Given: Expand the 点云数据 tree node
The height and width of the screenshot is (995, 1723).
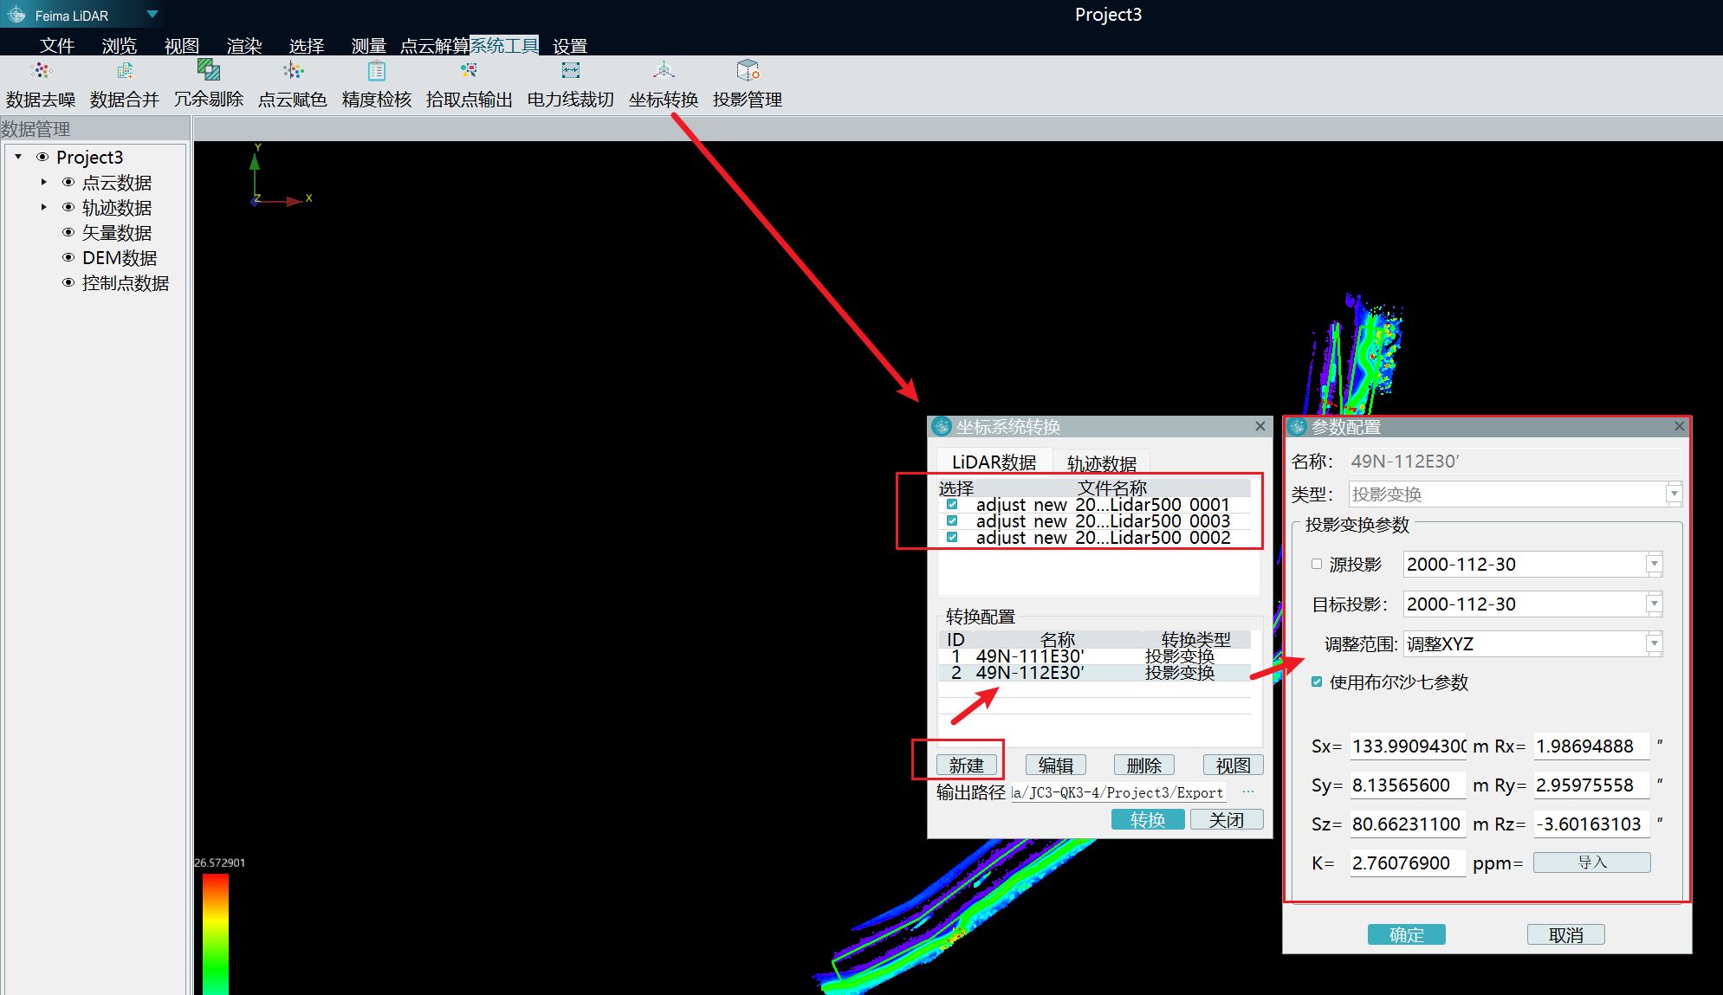Looking at the screenshot, I should pos(44,182).
